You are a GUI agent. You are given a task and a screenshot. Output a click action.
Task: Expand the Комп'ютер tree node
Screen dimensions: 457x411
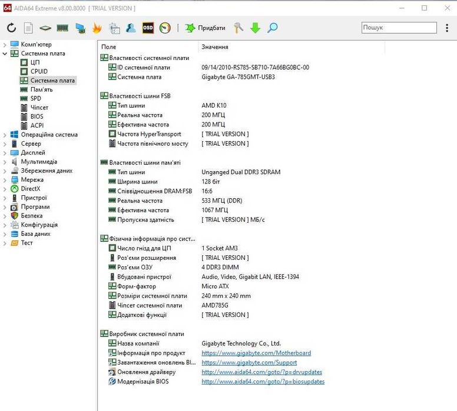point(5,45)
